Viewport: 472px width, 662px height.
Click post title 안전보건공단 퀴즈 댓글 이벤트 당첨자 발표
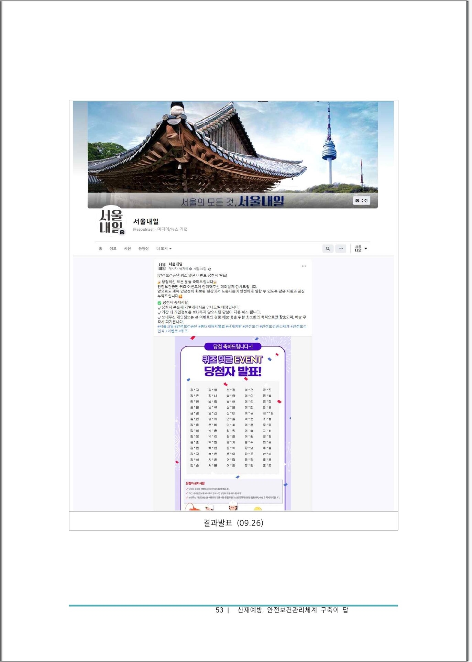192,275
